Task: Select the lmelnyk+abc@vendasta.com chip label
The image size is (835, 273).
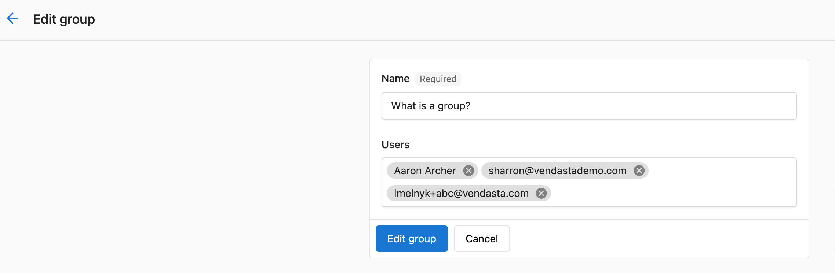Action: [461, 193]
